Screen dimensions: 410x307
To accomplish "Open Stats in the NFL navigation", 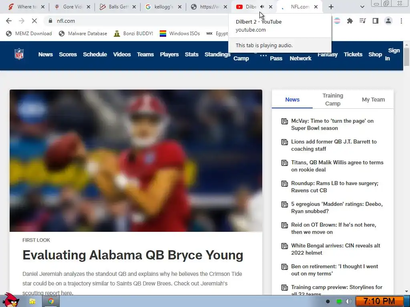I will pyautogui.click(x=192, y=54).
